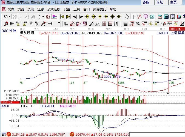Toggle the 权 adjustment icon

(x=48, y=17)
